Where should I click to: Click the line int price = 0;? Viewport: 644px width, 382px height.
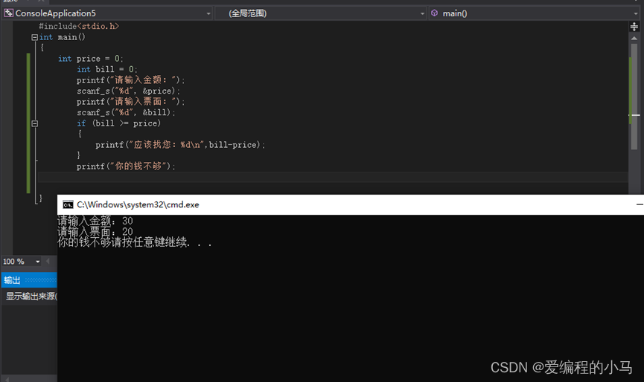click(x=90, y=59)
